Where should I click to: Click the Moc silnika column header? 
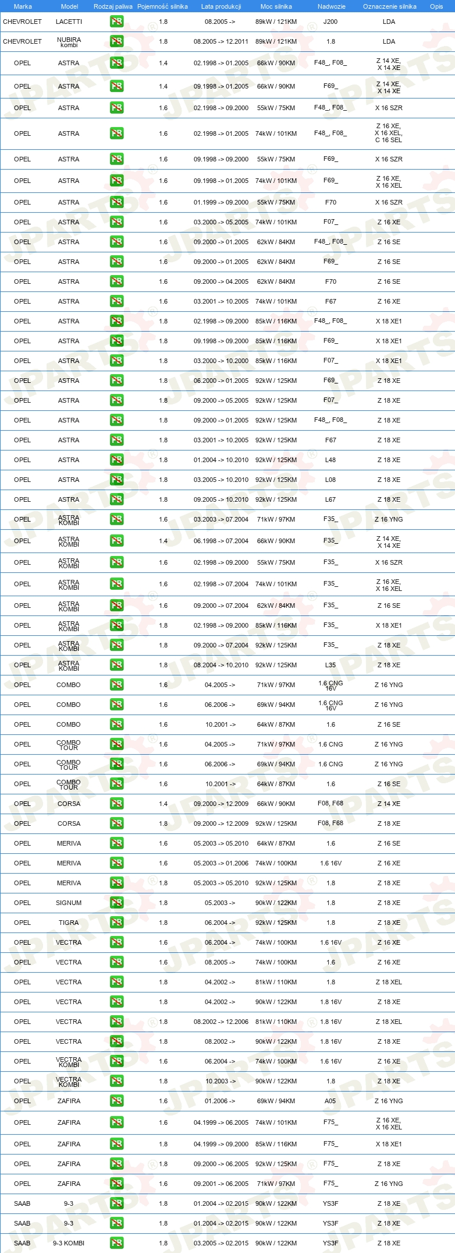tap(276, 6)
